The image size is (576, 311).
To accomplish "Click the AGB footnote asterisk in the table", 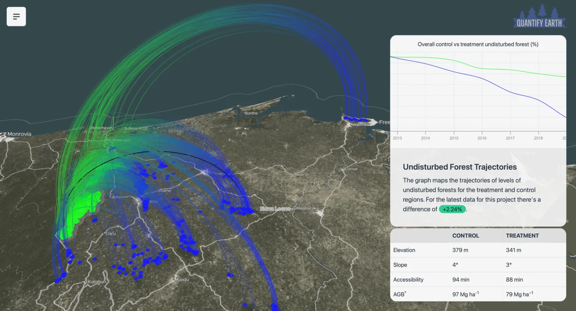I will click(x=405, y=292).
